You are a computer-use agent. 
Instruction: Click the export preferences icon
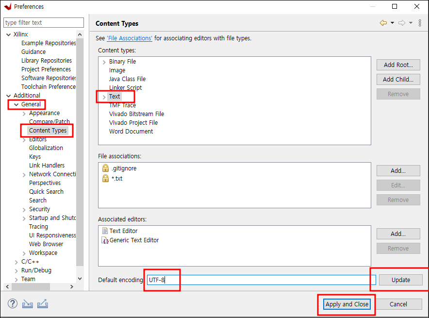point(43,304)
